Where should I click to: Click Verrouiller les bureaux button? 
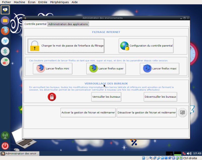coord(106,97)
